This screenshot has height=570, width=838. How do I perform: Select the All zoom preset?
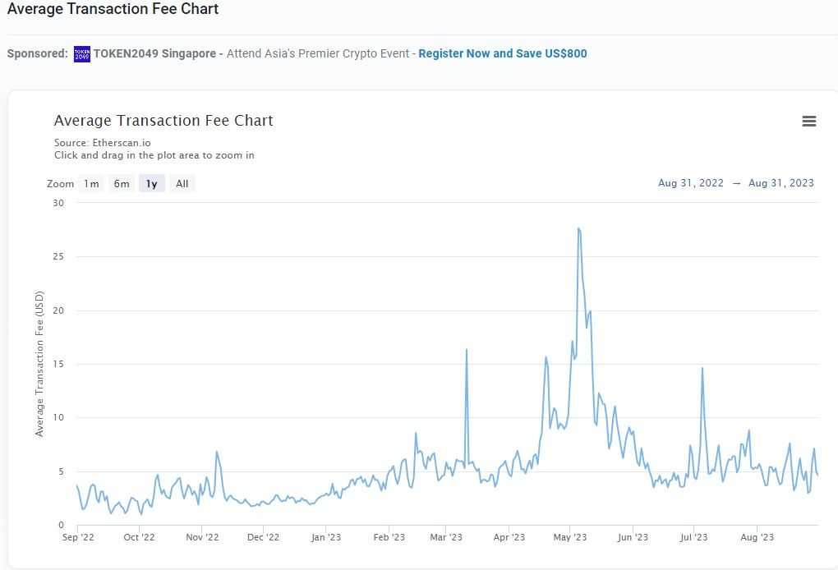click(182, 183)
